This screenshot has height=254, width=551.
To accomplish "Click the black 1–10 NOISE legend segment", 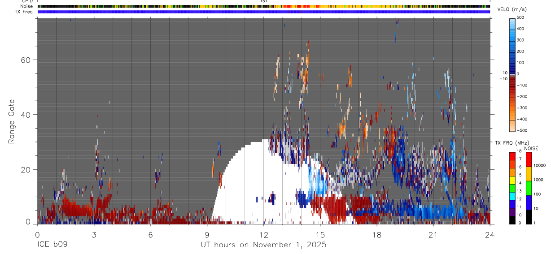I will click(x=529, y=217).
